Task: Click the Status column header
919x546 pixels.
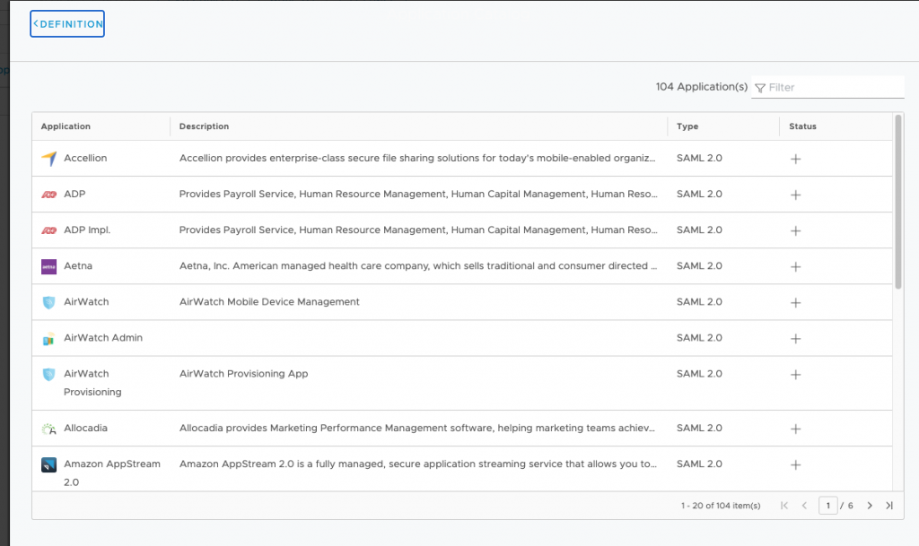Action: point(802,126)
